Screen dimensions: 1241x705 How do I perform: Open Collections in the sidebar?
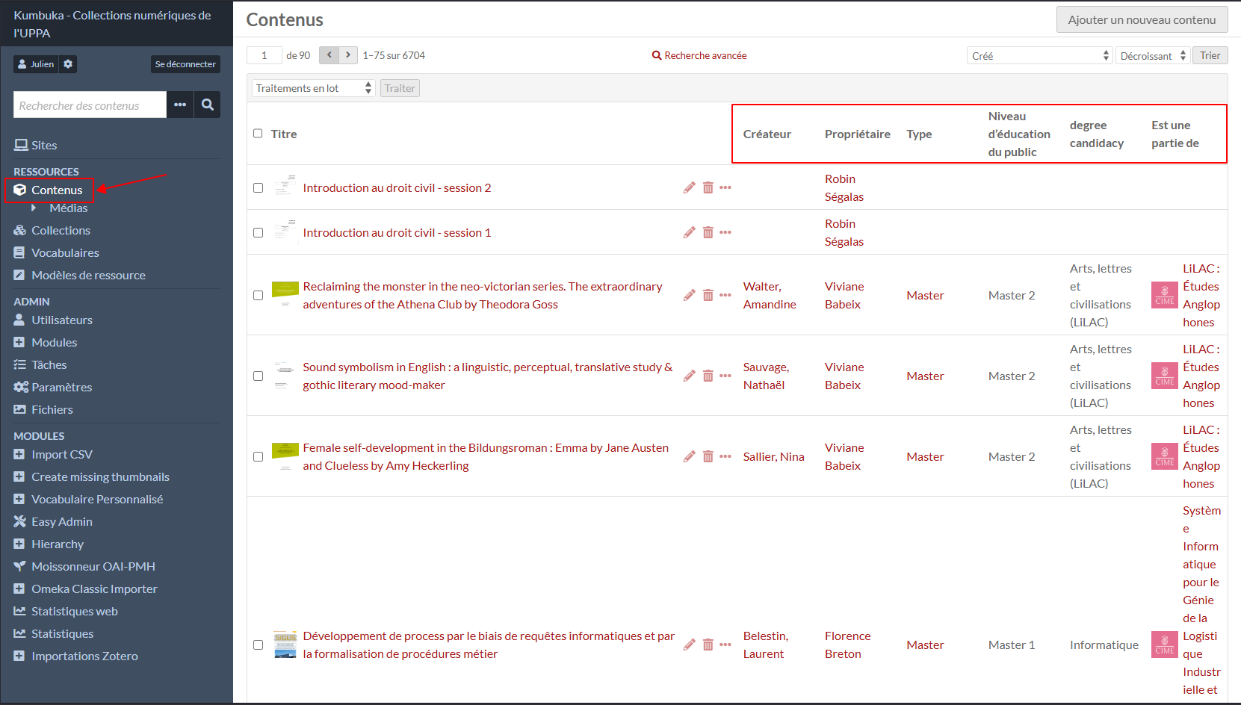[61, 231]
